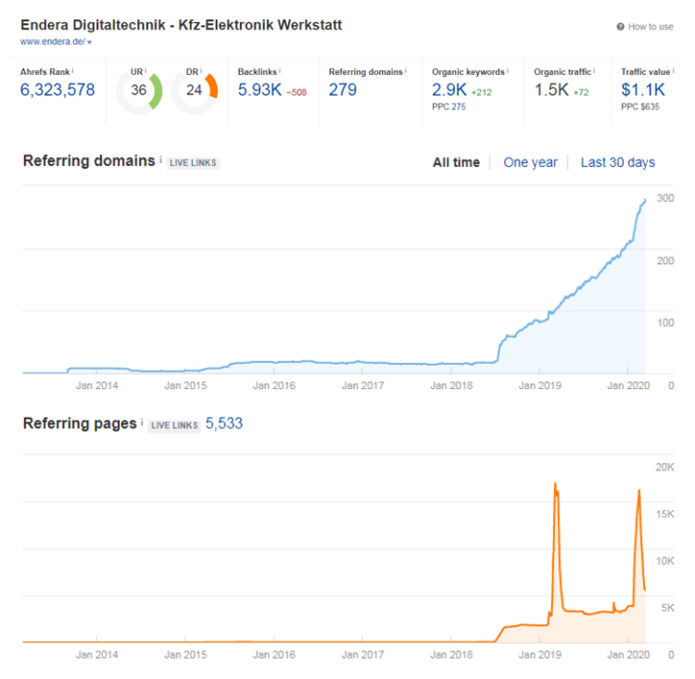Click the www.endera.de link
This screenshot has height=679, width=695.
point(52,42)
